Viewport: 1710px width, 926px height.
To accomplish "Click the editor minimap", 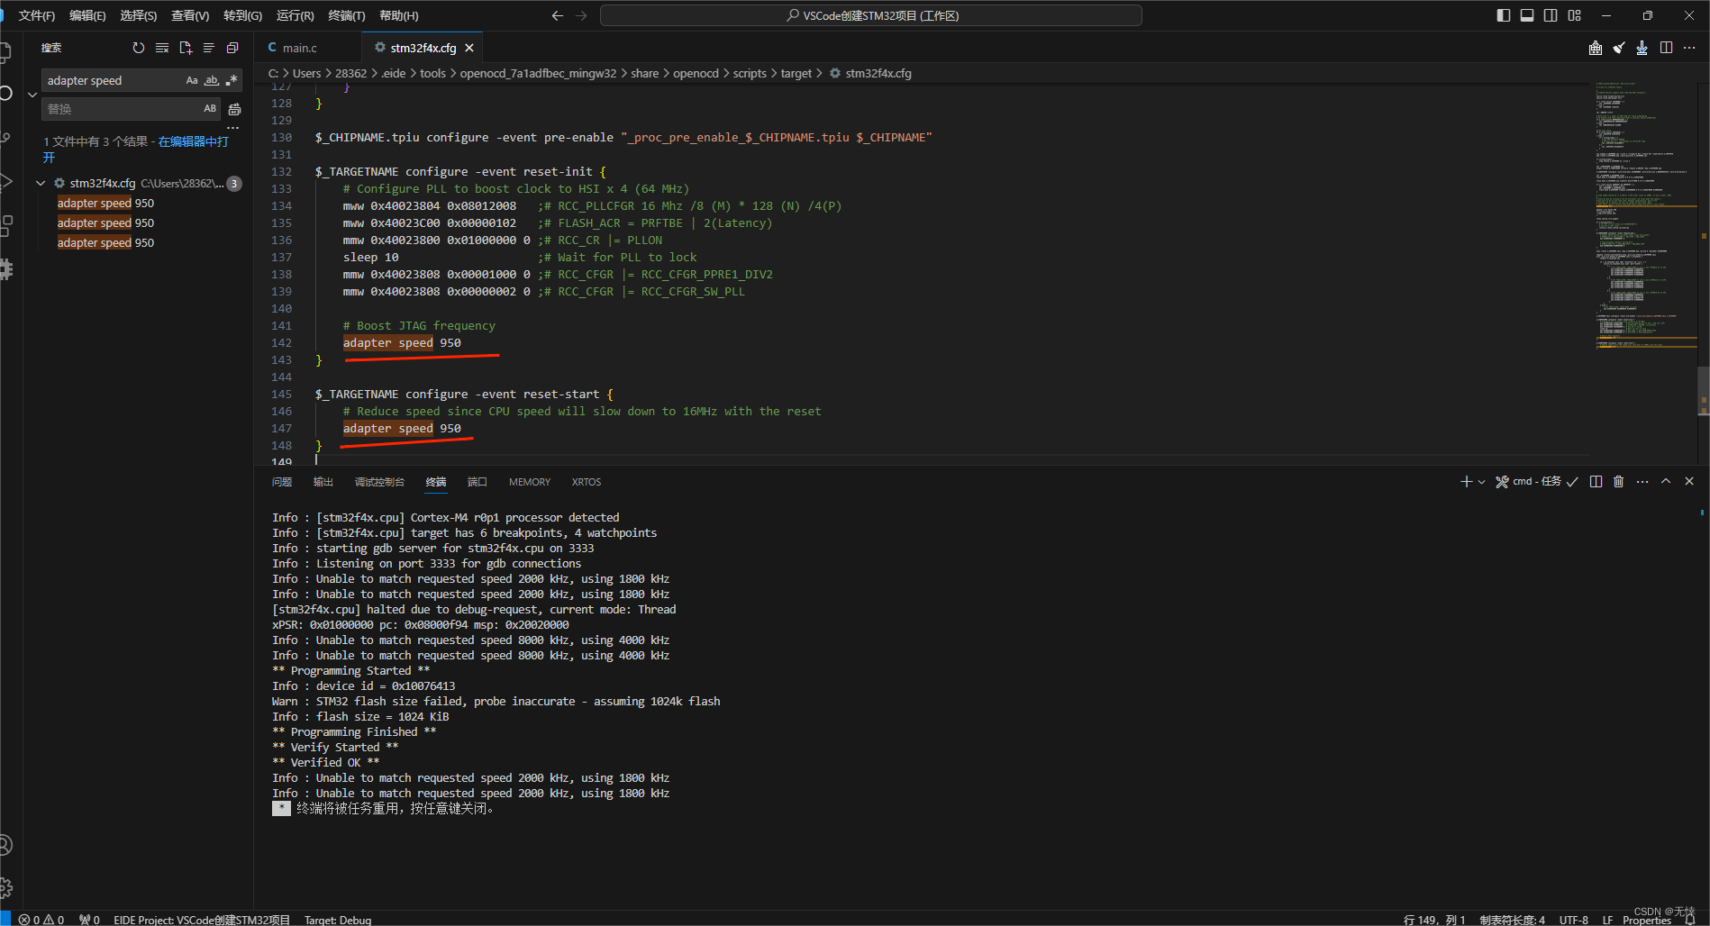I will (1644, 216).
